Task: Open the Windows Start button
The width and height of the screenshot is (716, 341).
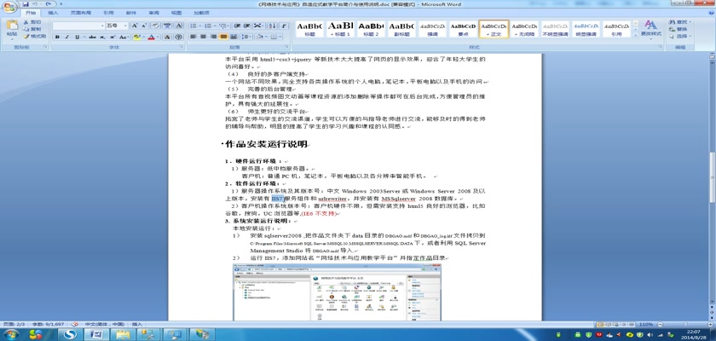Action: point(10,334)
